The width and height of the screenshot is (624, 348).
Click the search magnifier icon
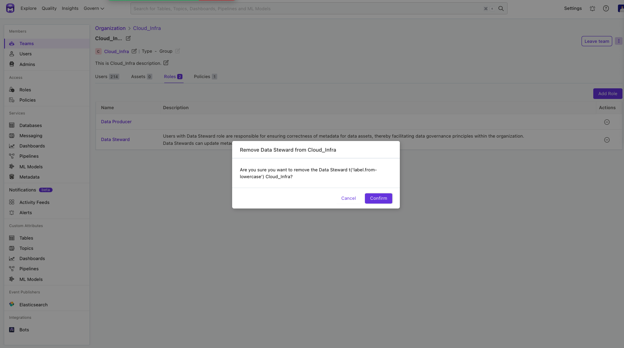point(501,8)
